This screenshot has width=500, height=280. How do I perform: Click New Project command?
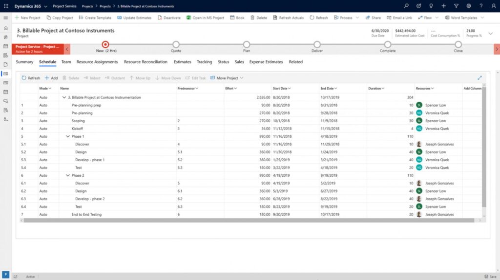tap(27, 18)
